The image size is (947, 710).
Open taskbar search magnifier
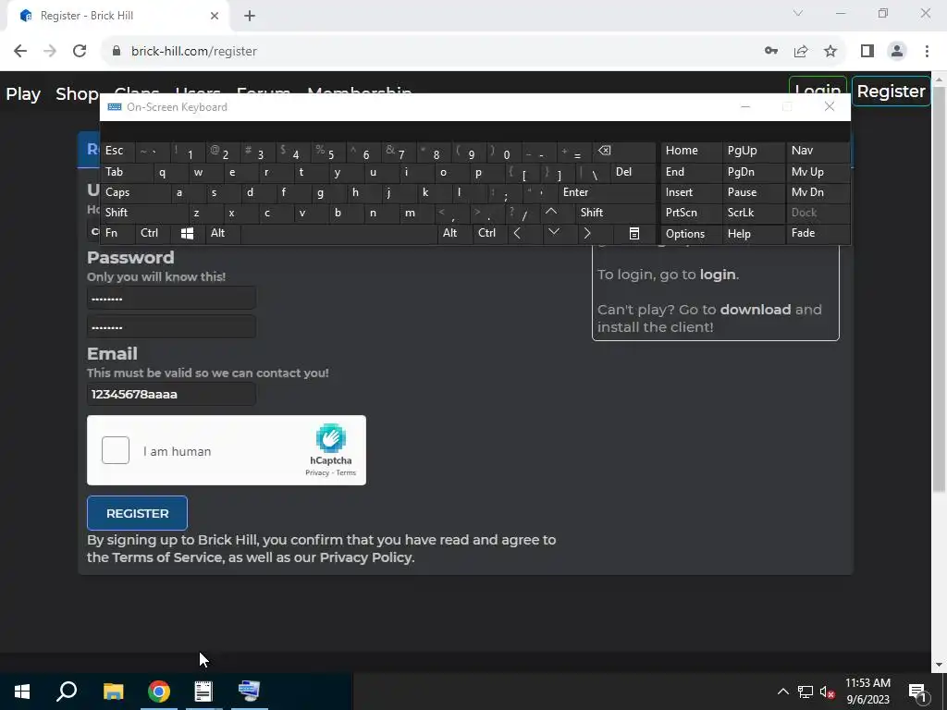pos(67,692)
